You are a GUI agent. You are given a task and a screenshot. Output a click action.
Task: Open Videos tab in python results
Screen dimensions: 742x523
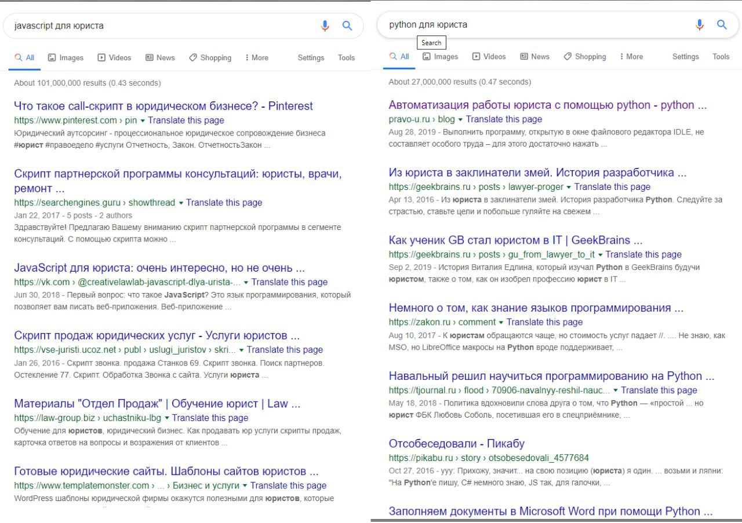coord(489,56)
